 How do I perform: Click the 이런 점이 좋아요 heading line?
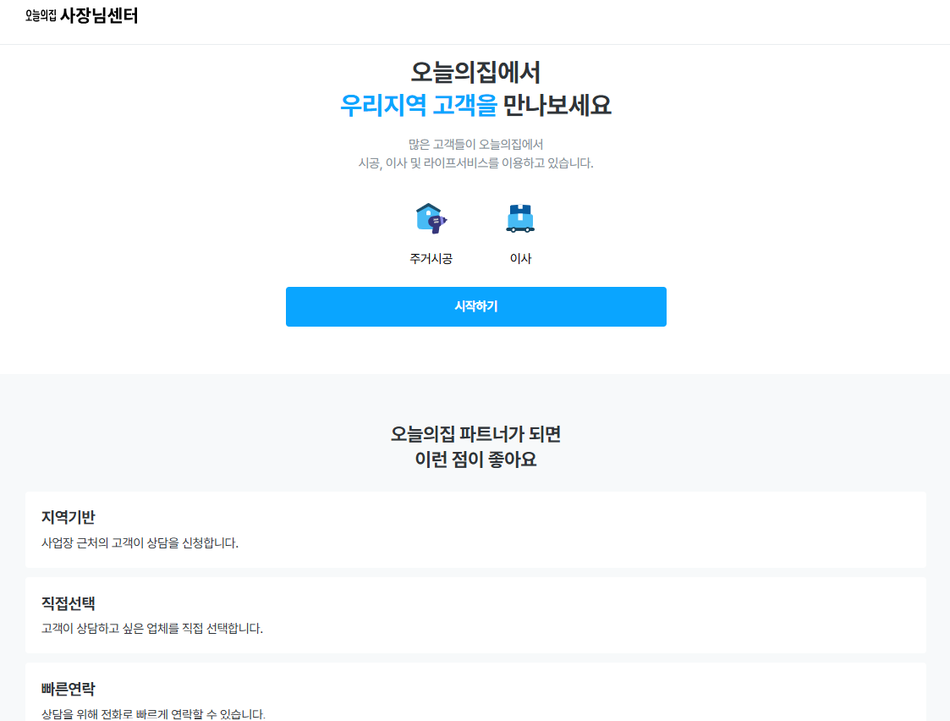tap(475, 460)
